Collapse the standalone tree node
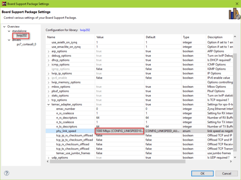The width and height of the screenshot is (241, 180). click(x=9, y=31)
